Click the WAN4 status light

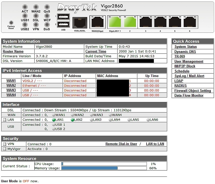click(x=111, y=115)
